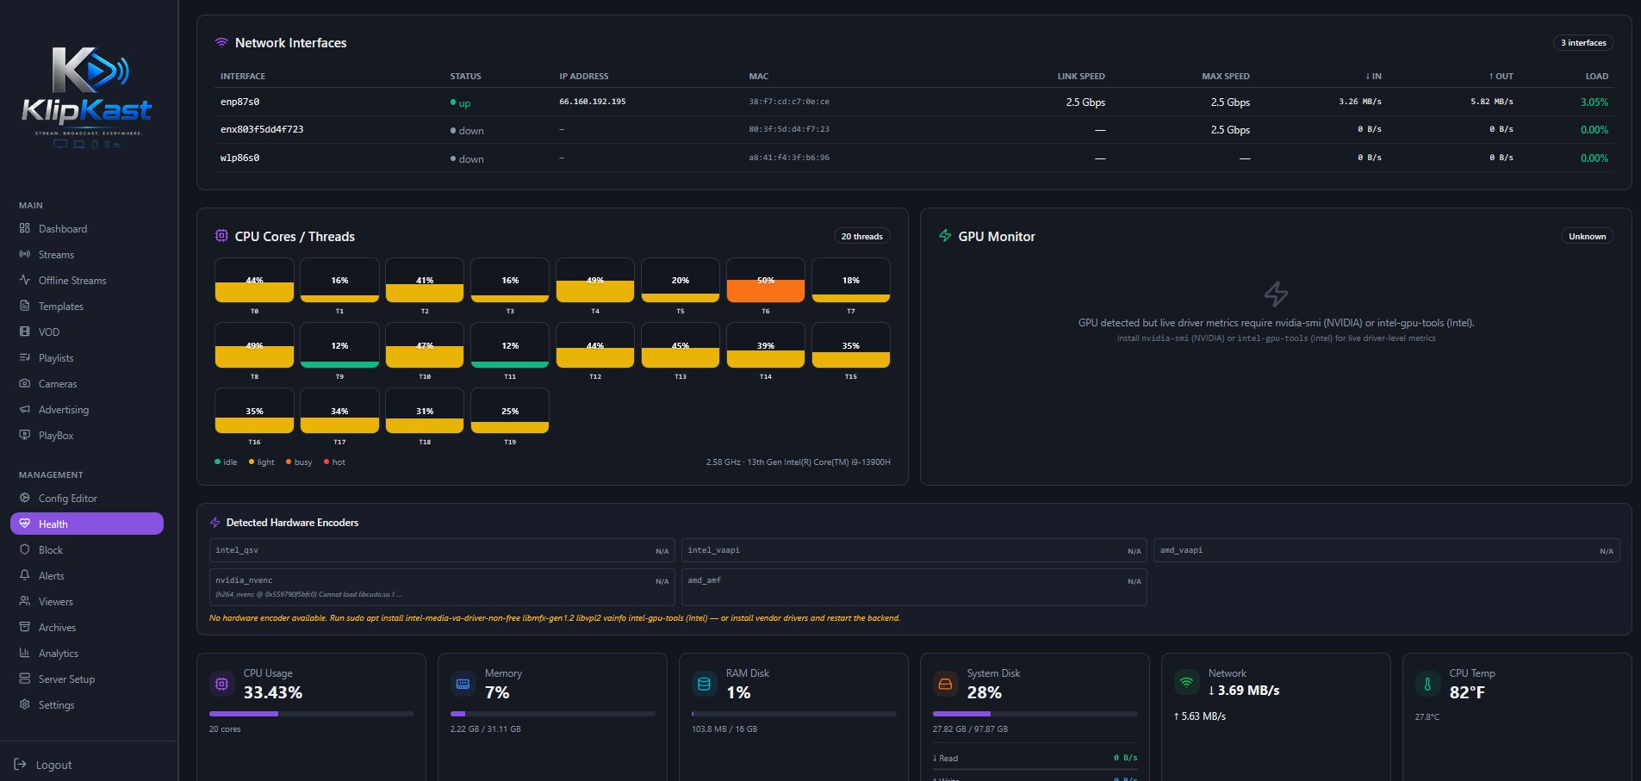Click the Dashboard grid icon

tap(24, 228)
